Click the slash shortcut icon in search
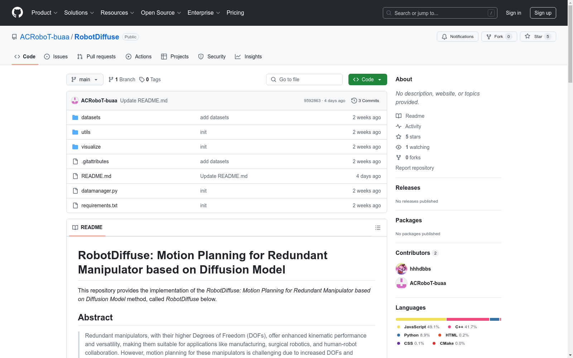The height and width of the screenshot is (358, 573). [491, 13]
